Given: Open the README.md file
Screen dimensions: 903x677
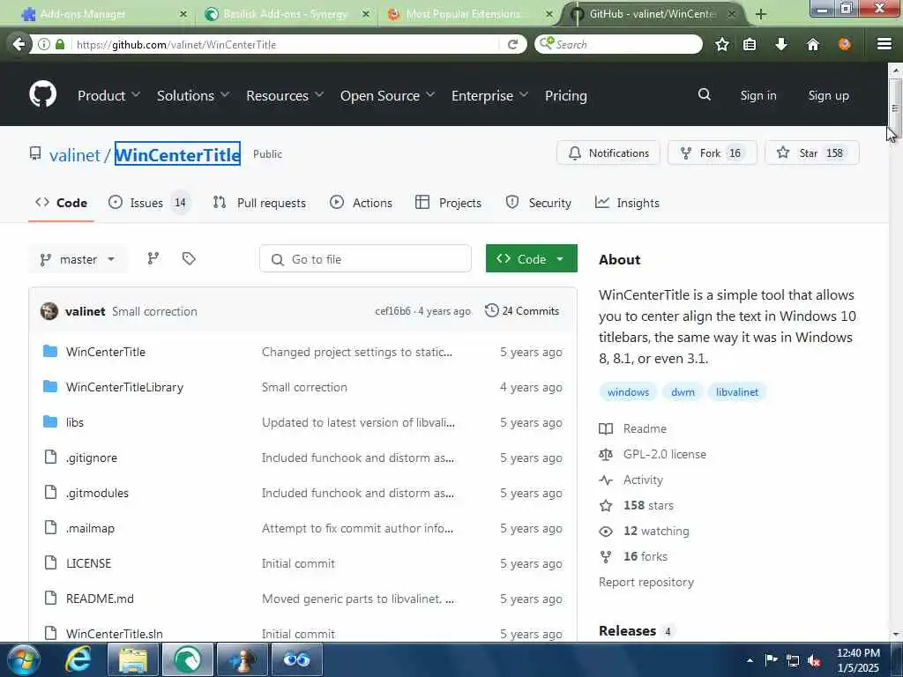Looking at the screenshot, I should pos(100,599).
